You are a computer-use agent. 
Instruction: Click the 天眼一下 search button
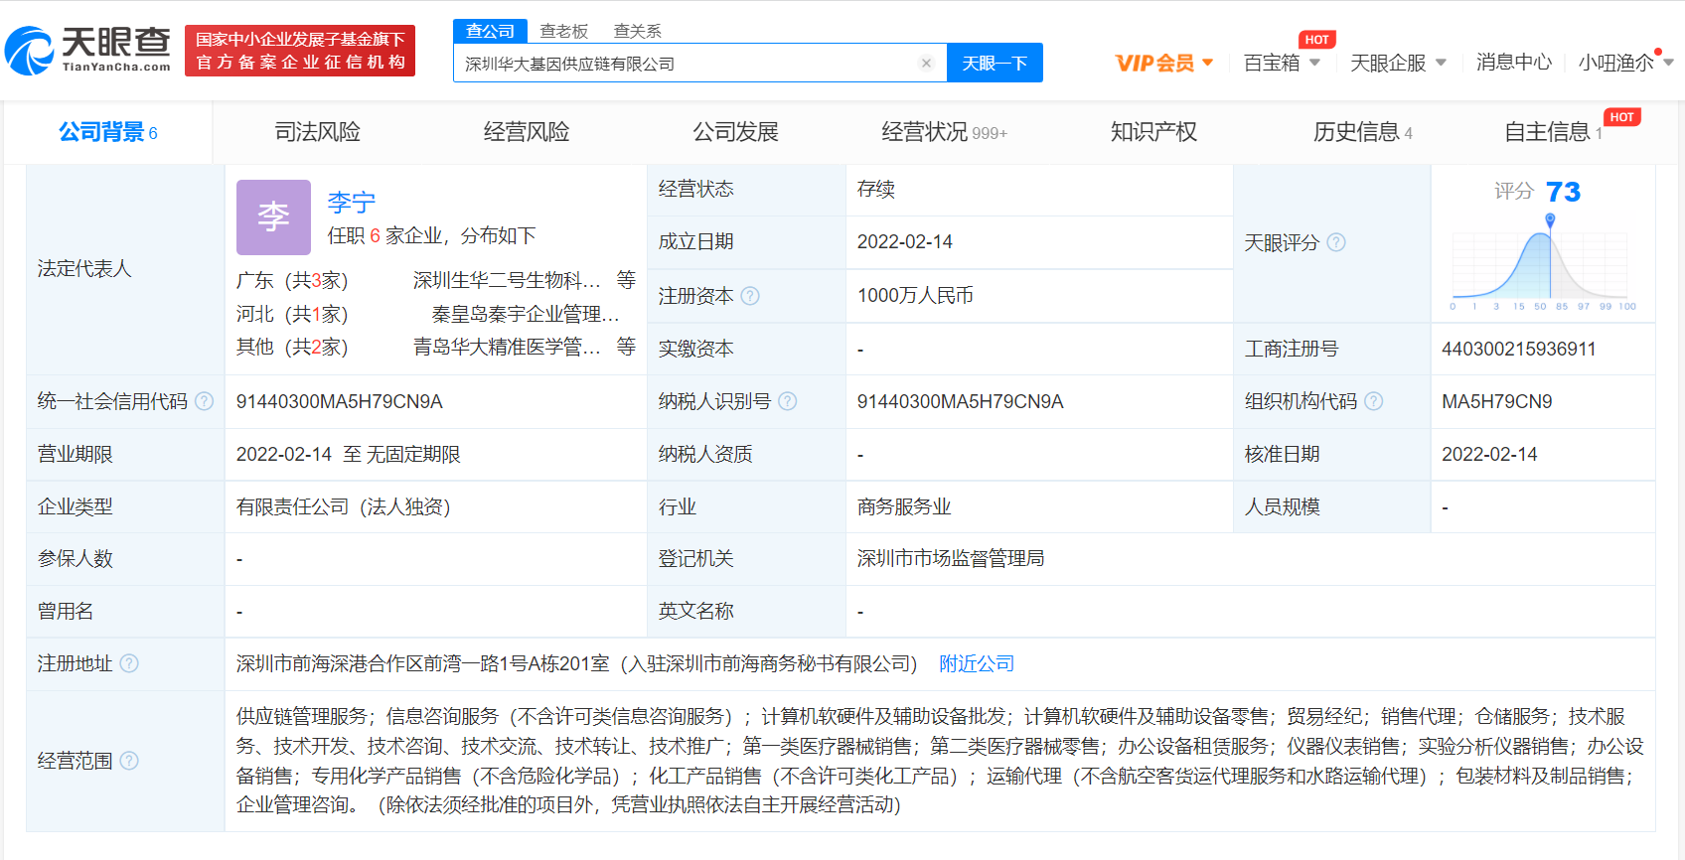(x=994, y=64)
